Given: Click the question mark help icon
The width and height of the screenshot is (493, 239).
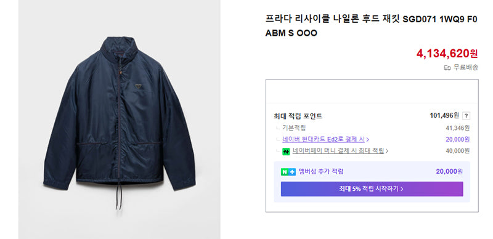Looking at the screenshot, I should pyautogui.click(x=467, y=116).
